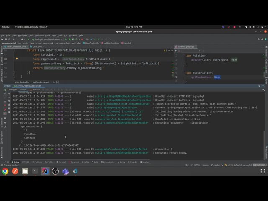Click the memory indicator in status bar
268x201 pixels.
click(x=260, y=165)
